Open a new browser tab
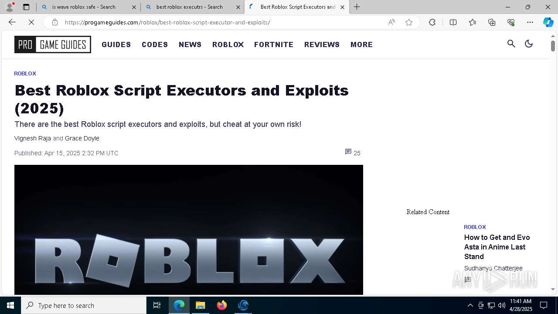Viewport: 558px width, 314px height. [357, 7]
